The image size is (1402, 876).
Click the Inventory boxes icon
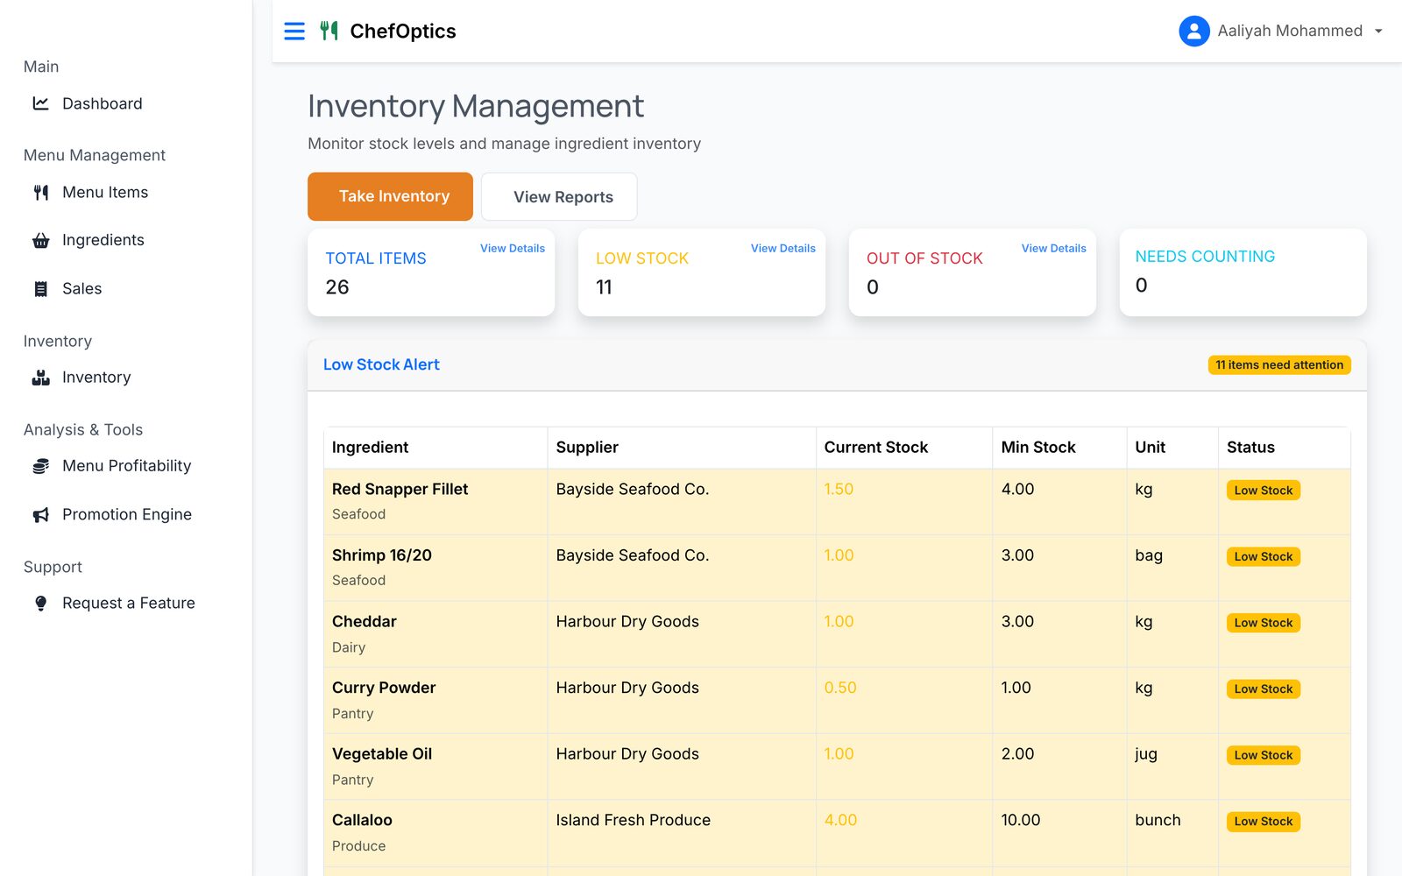40,378
